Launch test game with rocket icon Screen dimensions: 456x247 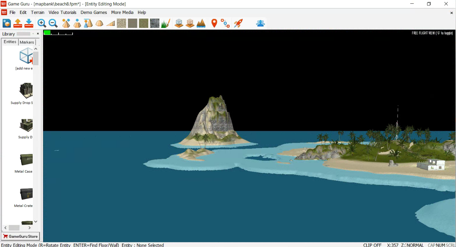(238, 23)
